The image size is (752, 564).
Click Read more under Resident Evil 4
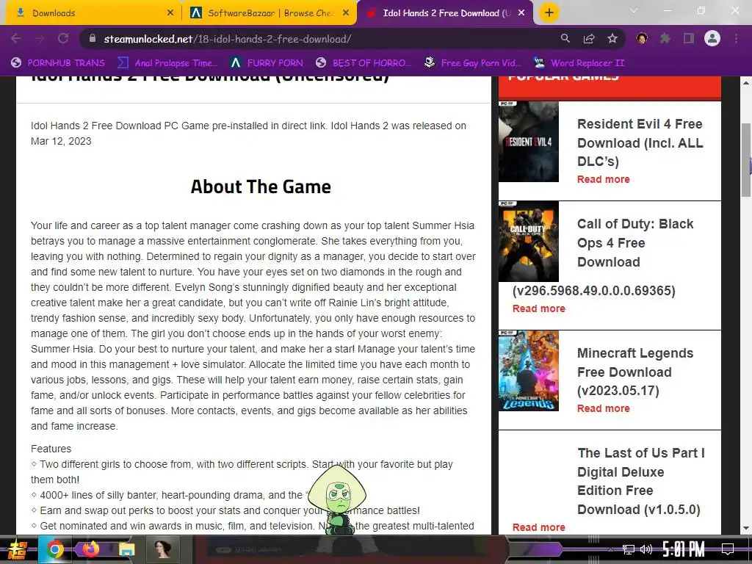tap(604, 179)
